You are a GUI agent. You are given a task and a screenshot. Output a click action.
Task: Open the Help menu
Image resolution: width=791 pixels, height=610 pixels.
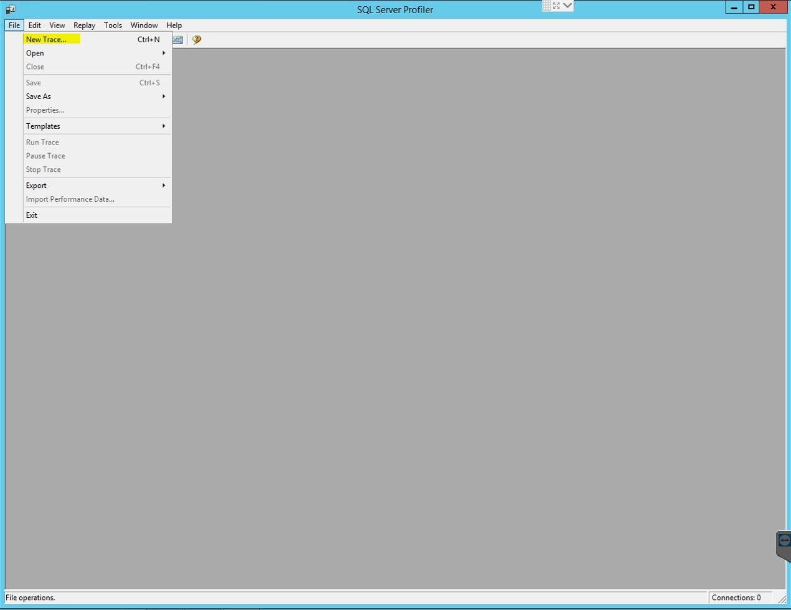174,25
